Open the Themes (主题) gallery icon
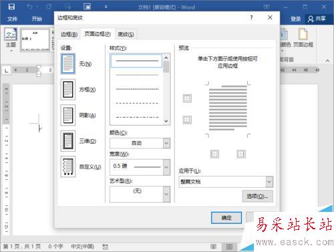This screenshot has height=252, width=334. 11,34
